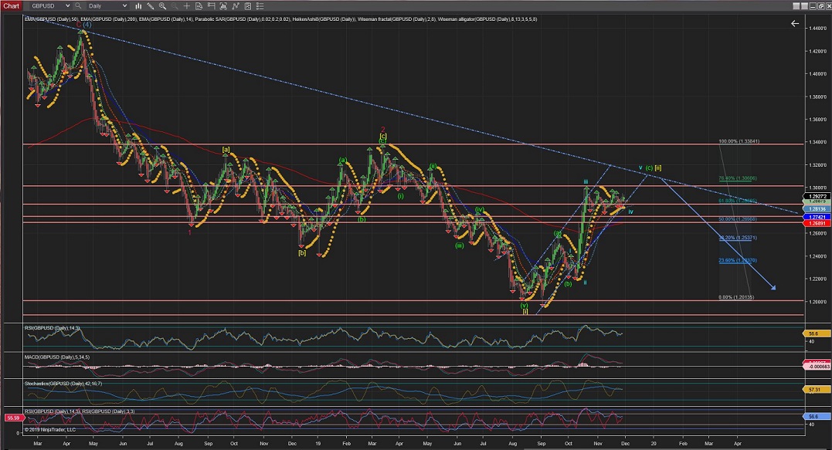Open the Chart Style bar type icon

click(138, 5)
